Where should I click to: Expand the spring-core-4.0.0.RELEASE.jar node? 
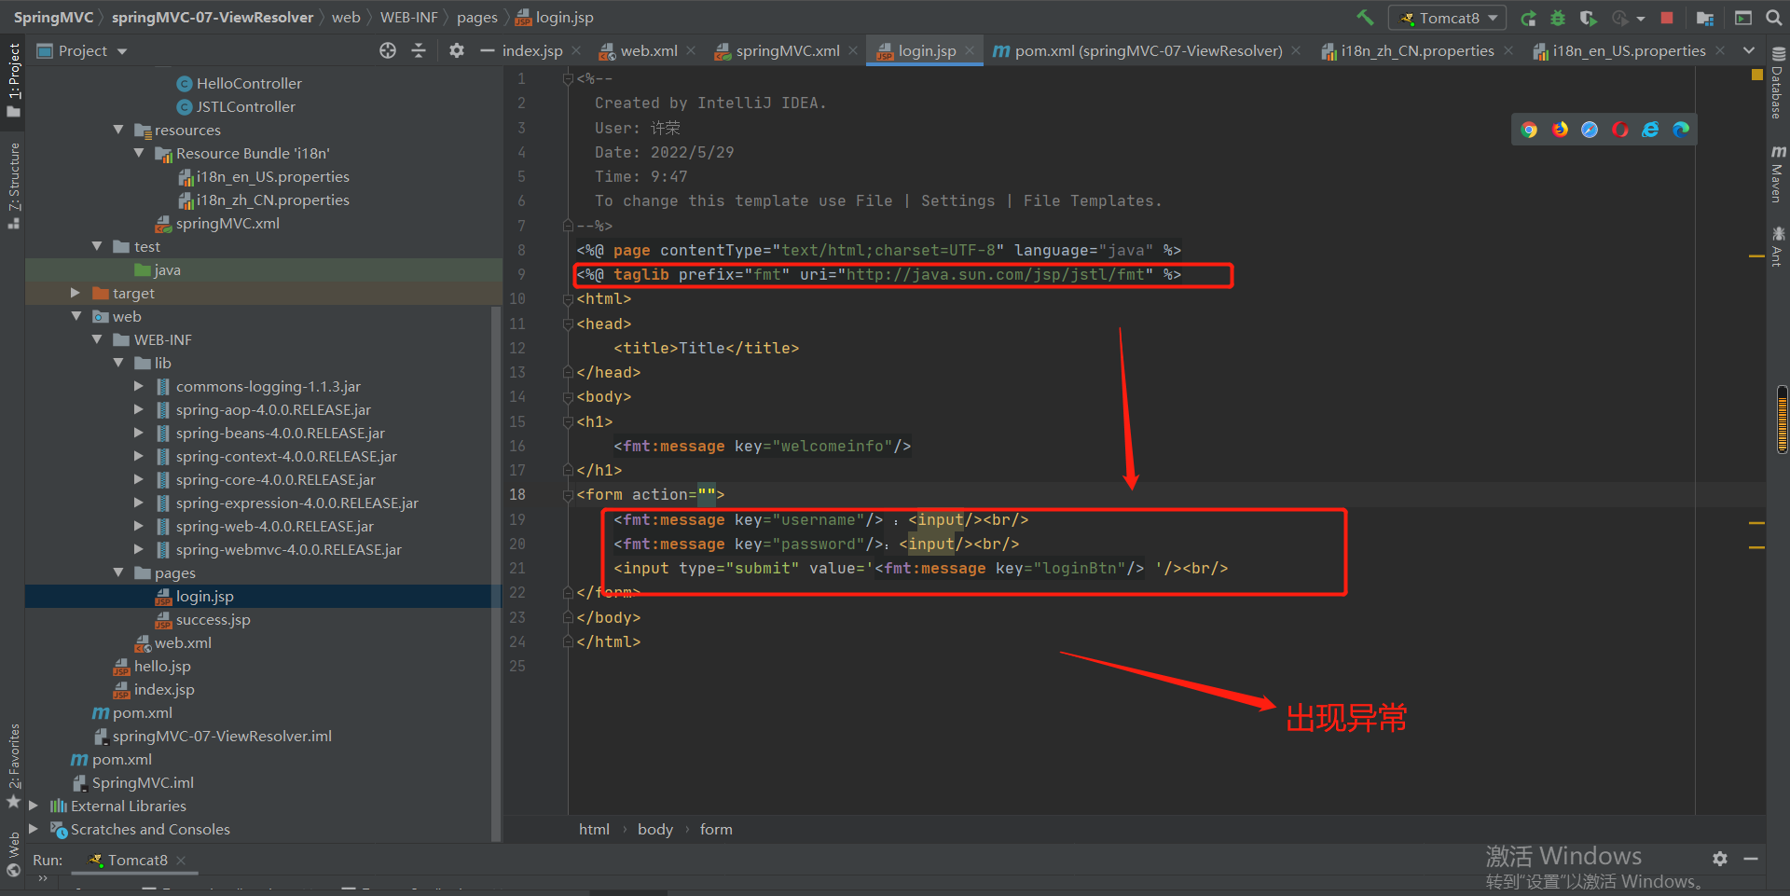139,479
